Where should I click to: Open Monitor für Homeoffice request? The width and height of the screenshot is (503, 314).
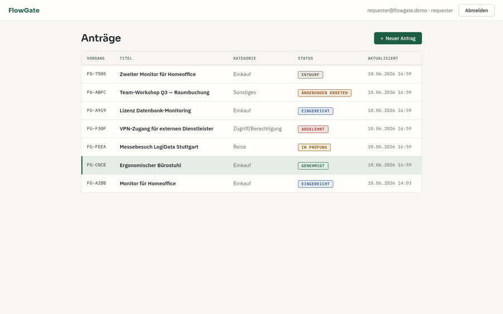(x=148, y=183)
